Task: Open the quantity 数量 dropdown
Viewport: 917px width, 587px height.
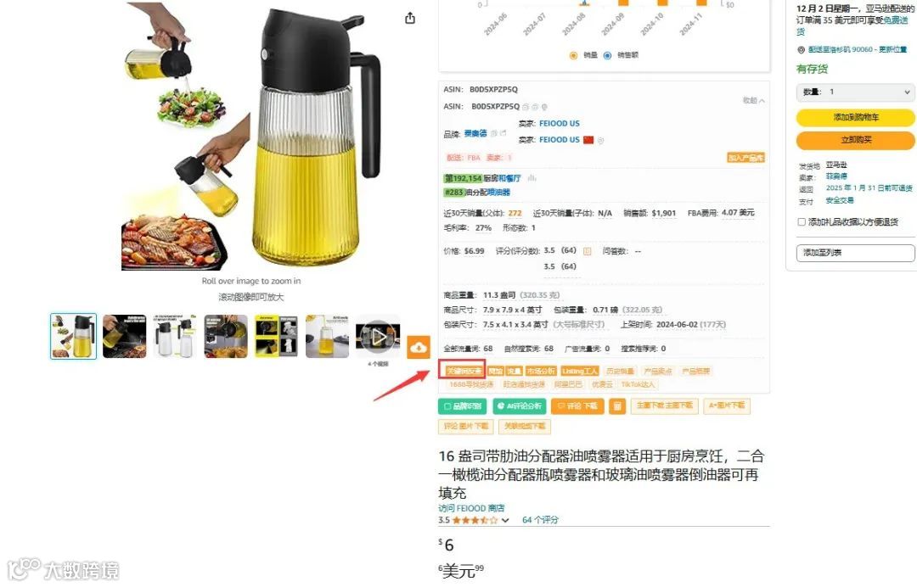Action: [855, 92]
